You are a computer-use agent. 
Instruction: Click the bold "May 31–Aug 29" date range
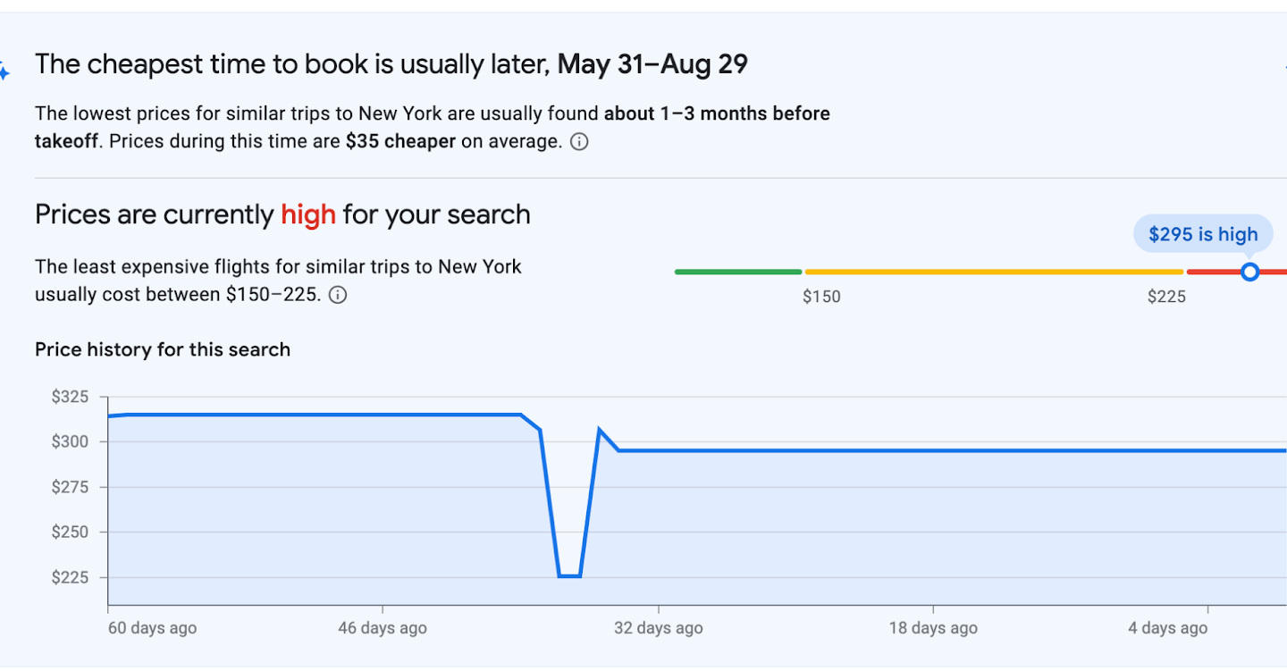pyautogui.click(x=652, y=64)
